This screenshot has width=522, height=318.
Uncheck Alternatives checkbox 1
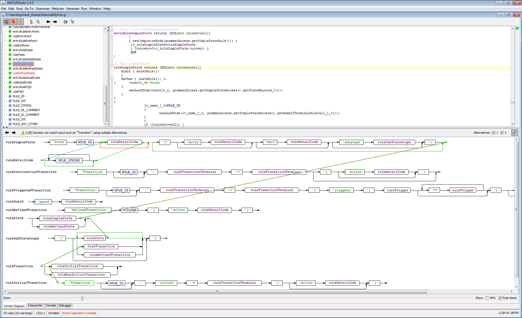pos(493,133)
